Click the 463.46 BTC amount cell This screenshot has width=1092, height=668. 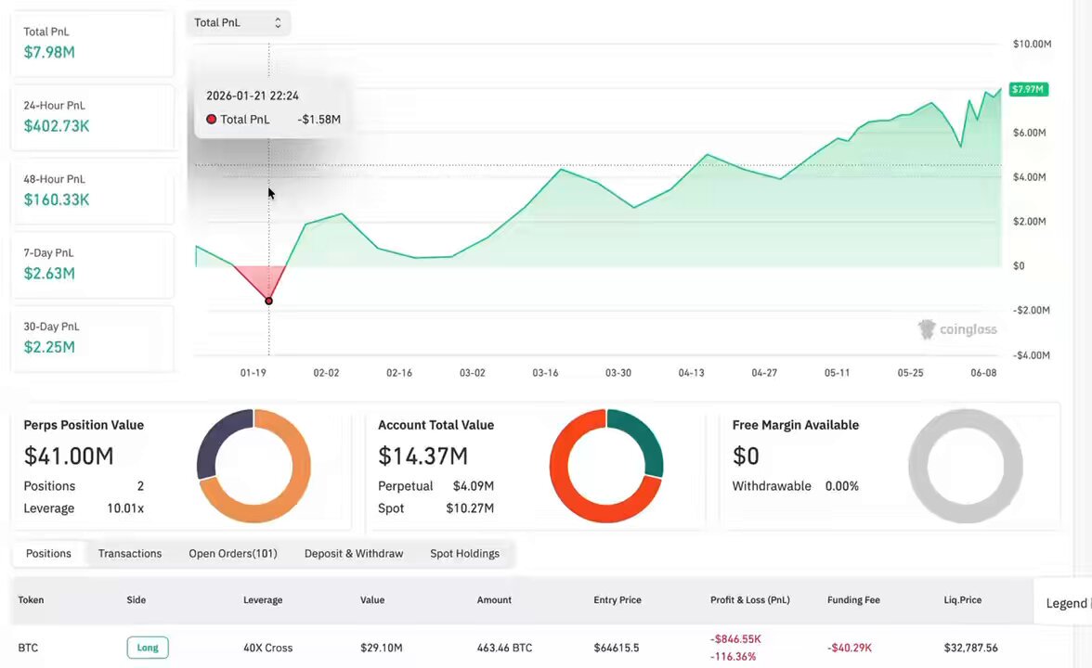504,648
